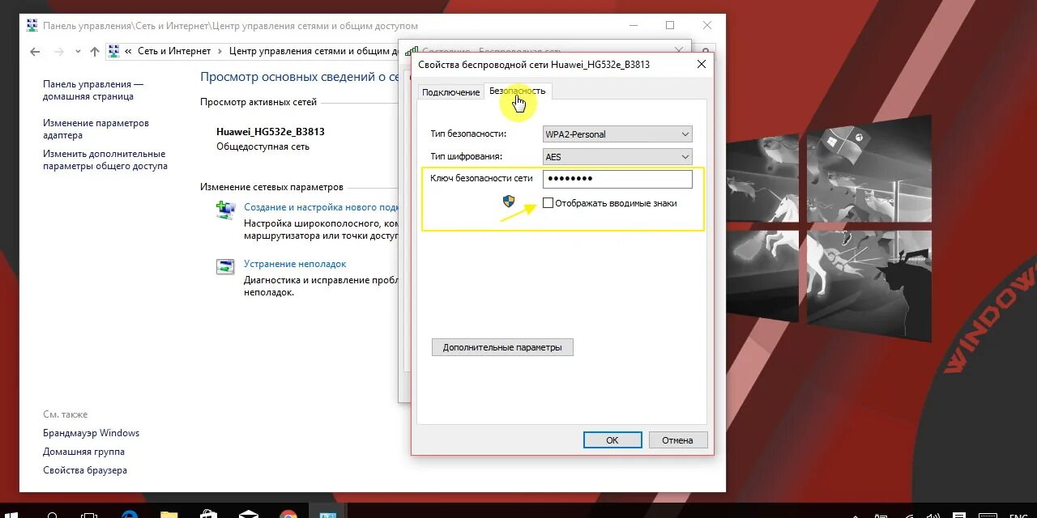Open the Брандмауэр Windows link
The width and height of the screenshot is (1037, 518).
(x=91, y=433)
